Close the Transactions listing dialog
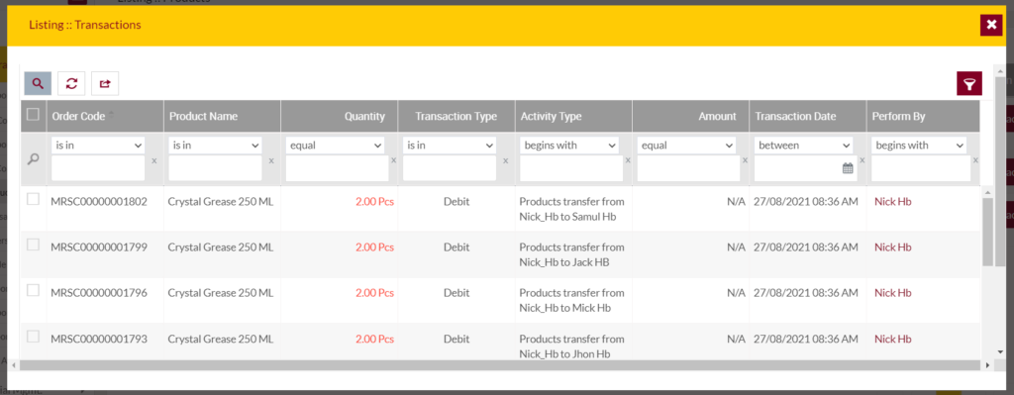Image resolution: width=1014 pixels, height=395 pixels. coord(991,25)
